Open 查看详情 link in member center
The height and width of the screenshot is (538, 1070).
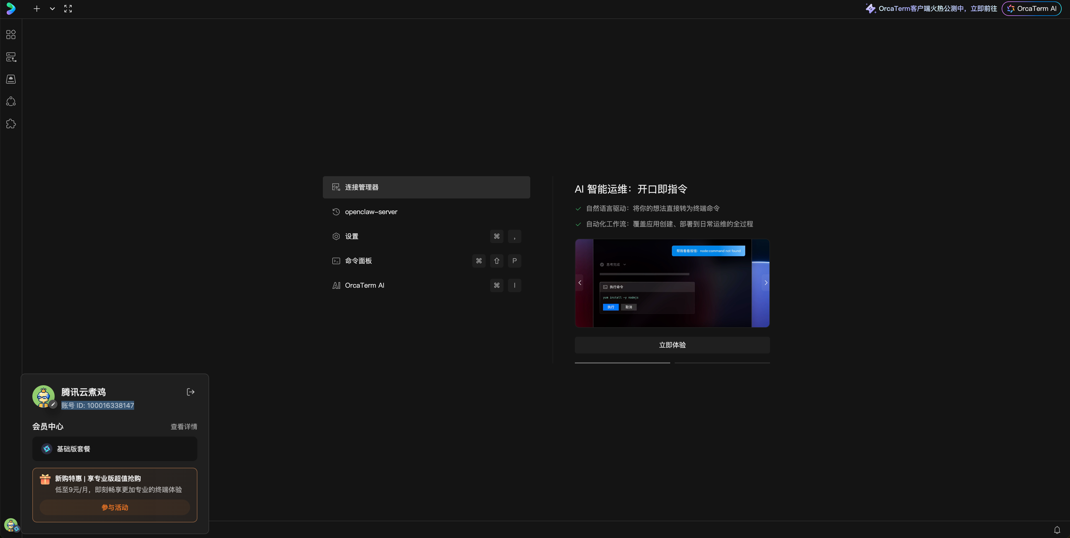(x=184, y=427)
